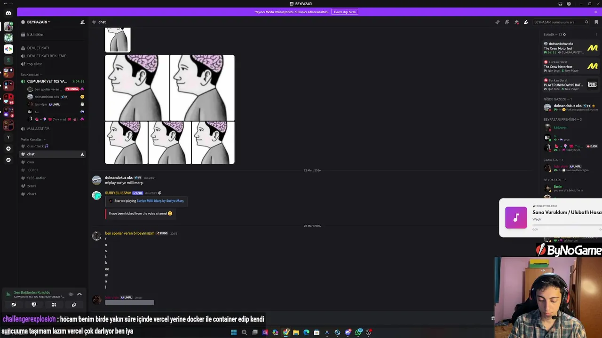Search in BEYPAZARI sunucusunu ara field
The image size is (602, 338).
coord(561,22)
